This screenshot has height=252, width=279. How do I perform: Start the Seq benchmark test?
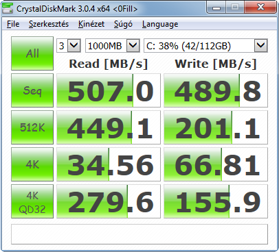32,90
